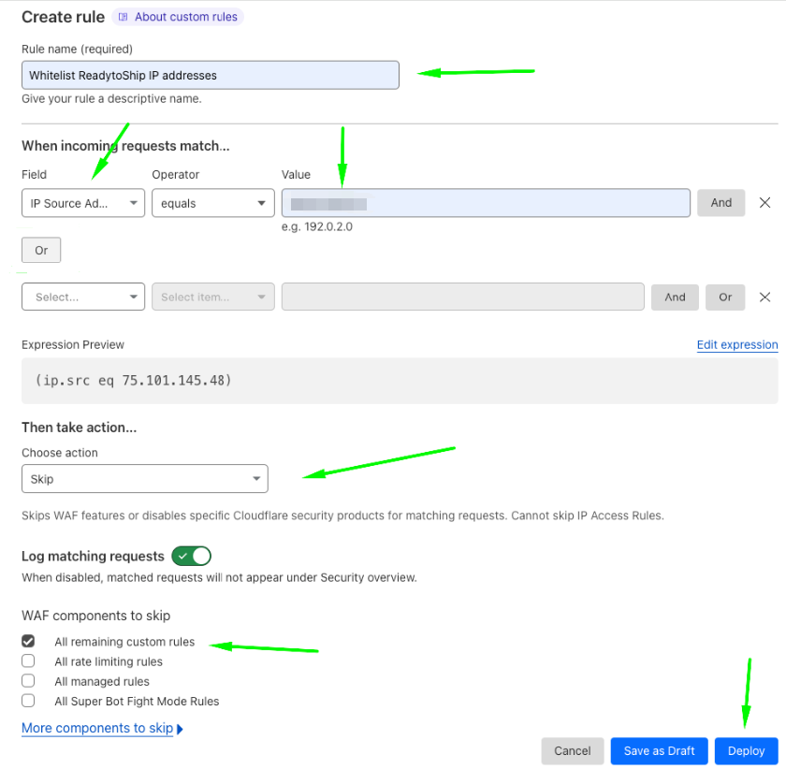
Task: Toggle Log matching requests switch off
Action: point(192,556)
